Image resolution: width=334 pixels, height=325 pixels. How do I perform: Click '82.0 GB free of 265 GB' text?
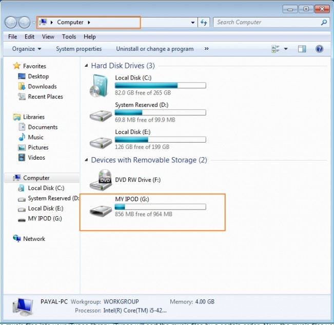coord(143,93)
